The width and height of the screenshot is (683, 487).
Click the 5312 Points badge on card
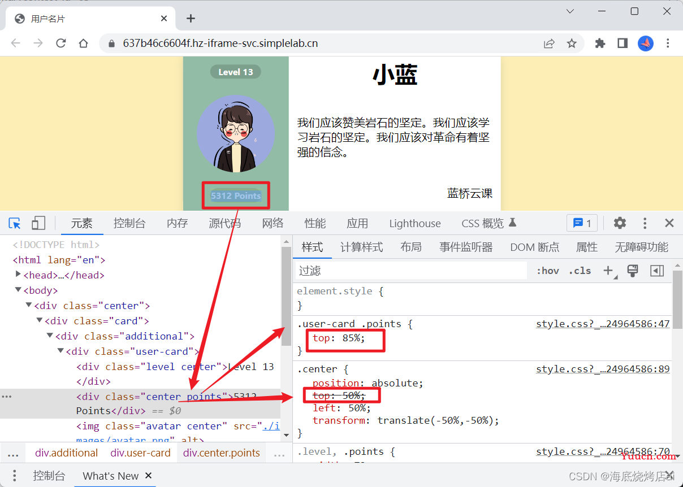click(x=236, y=195)
